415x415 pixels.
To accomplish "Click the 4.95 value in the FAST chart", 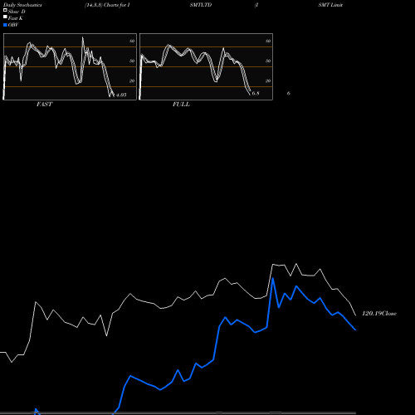I will pyautogui.click(x=121, y=95).
